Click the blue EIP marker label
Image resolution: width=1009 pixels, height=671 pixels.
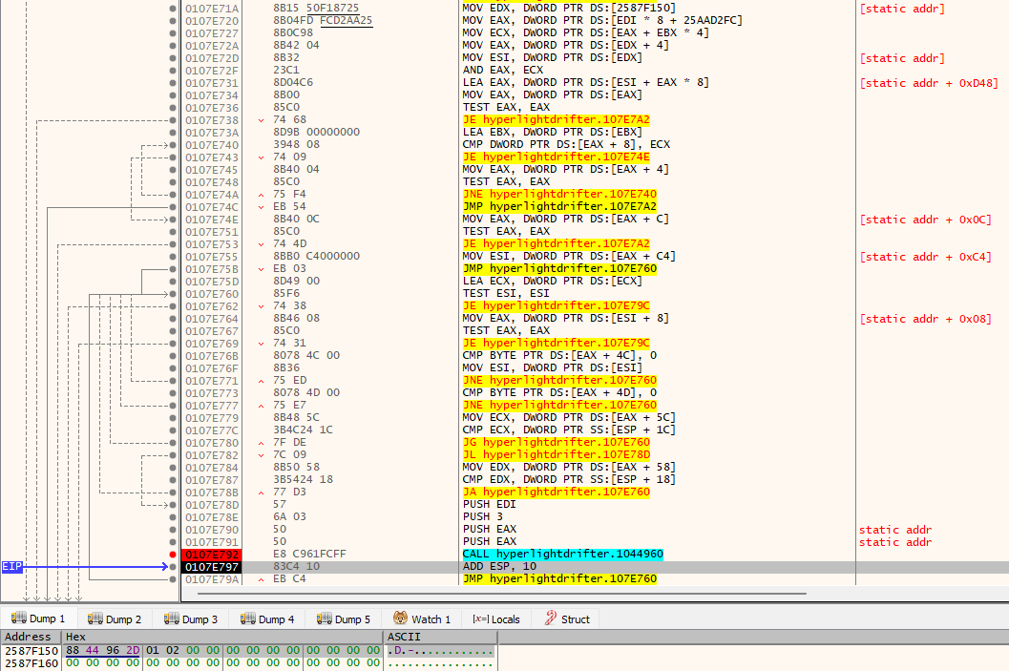12,566
